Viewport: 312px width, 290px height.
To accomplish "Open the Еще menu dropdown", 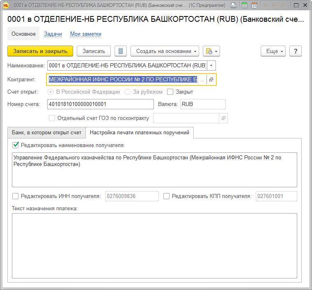I will (x=273, y=51).
